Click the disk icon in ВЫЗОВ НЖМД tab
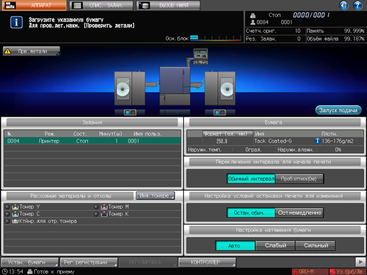Screen dimensions: 367x275 [144, 5]
